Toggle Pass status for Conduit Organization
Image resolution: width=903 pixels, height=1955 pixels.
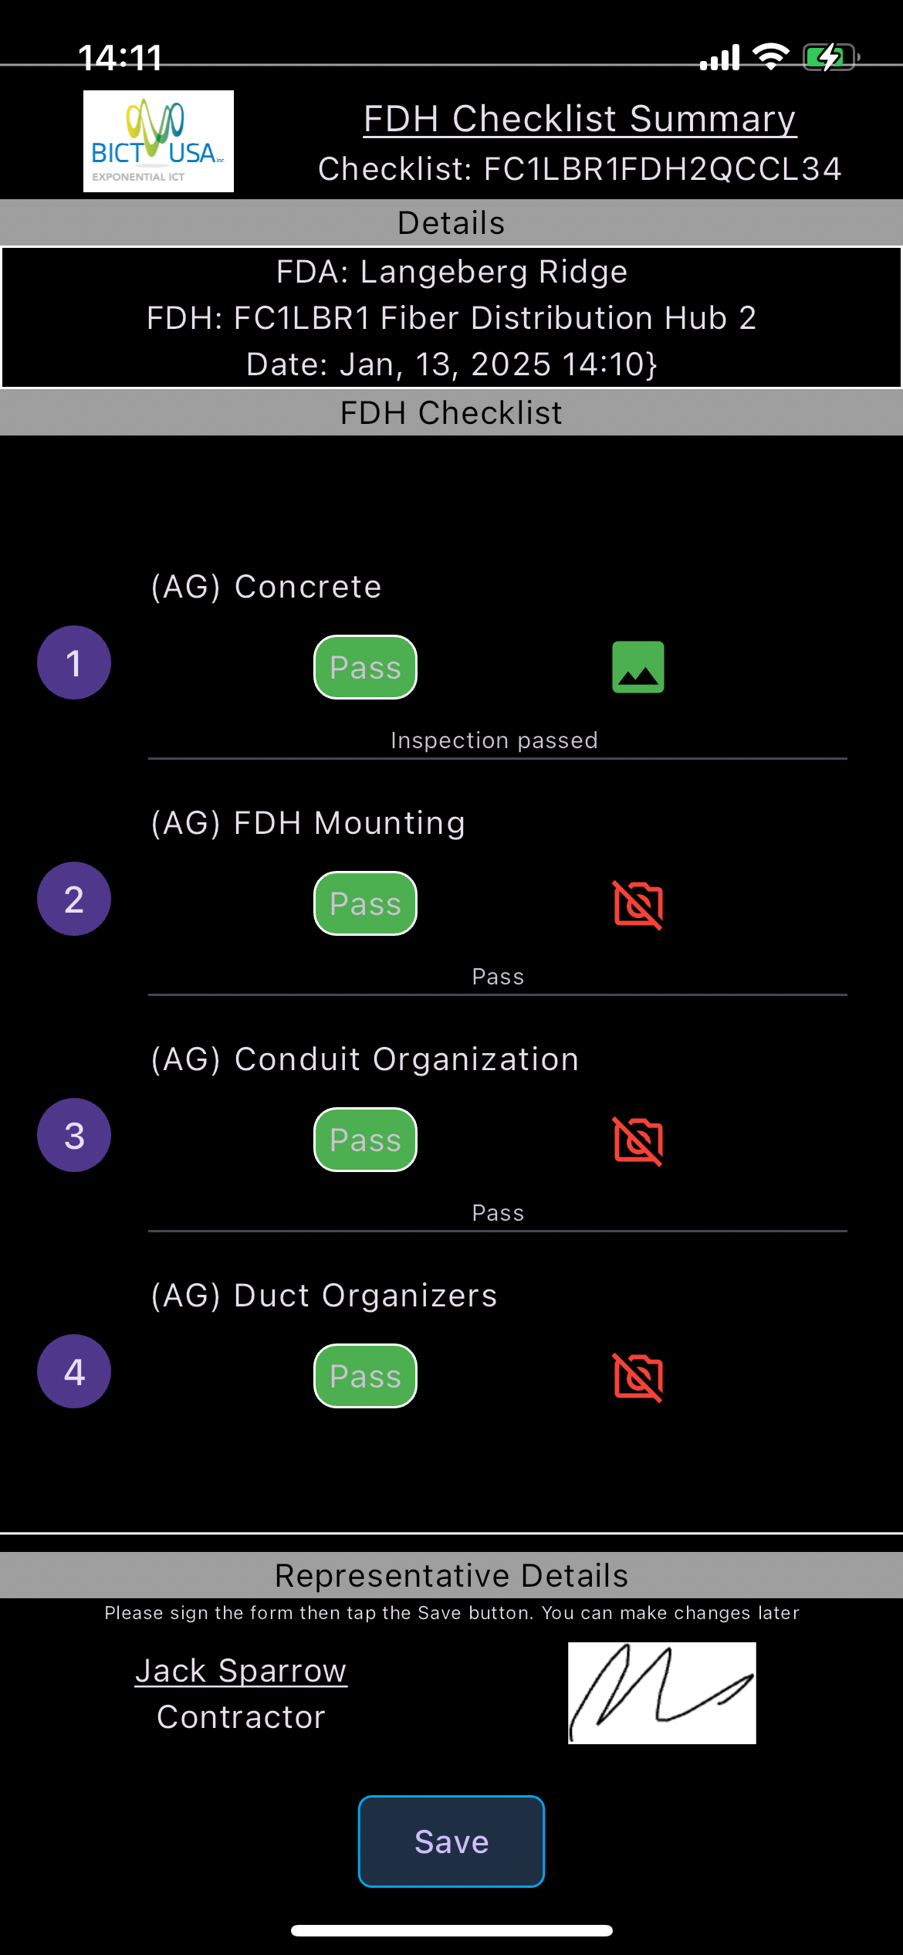coord(365,1140)
